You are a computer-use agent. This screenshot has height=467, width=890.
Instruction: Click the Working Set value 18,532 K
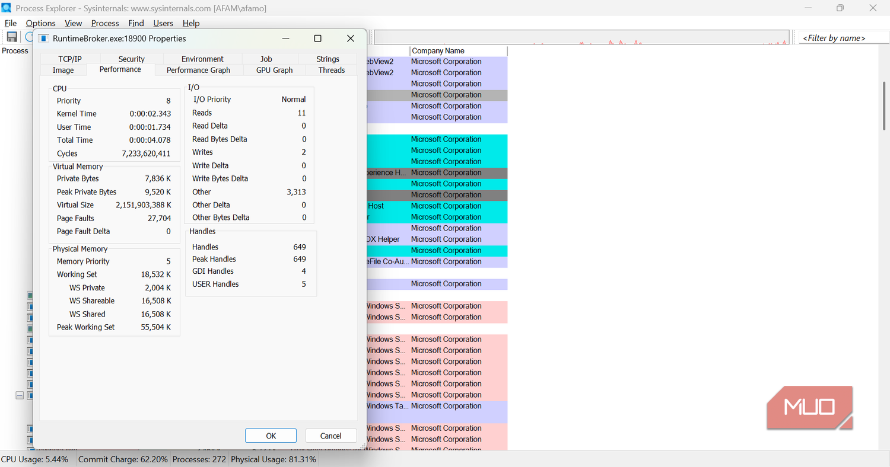tap(156, 274)
